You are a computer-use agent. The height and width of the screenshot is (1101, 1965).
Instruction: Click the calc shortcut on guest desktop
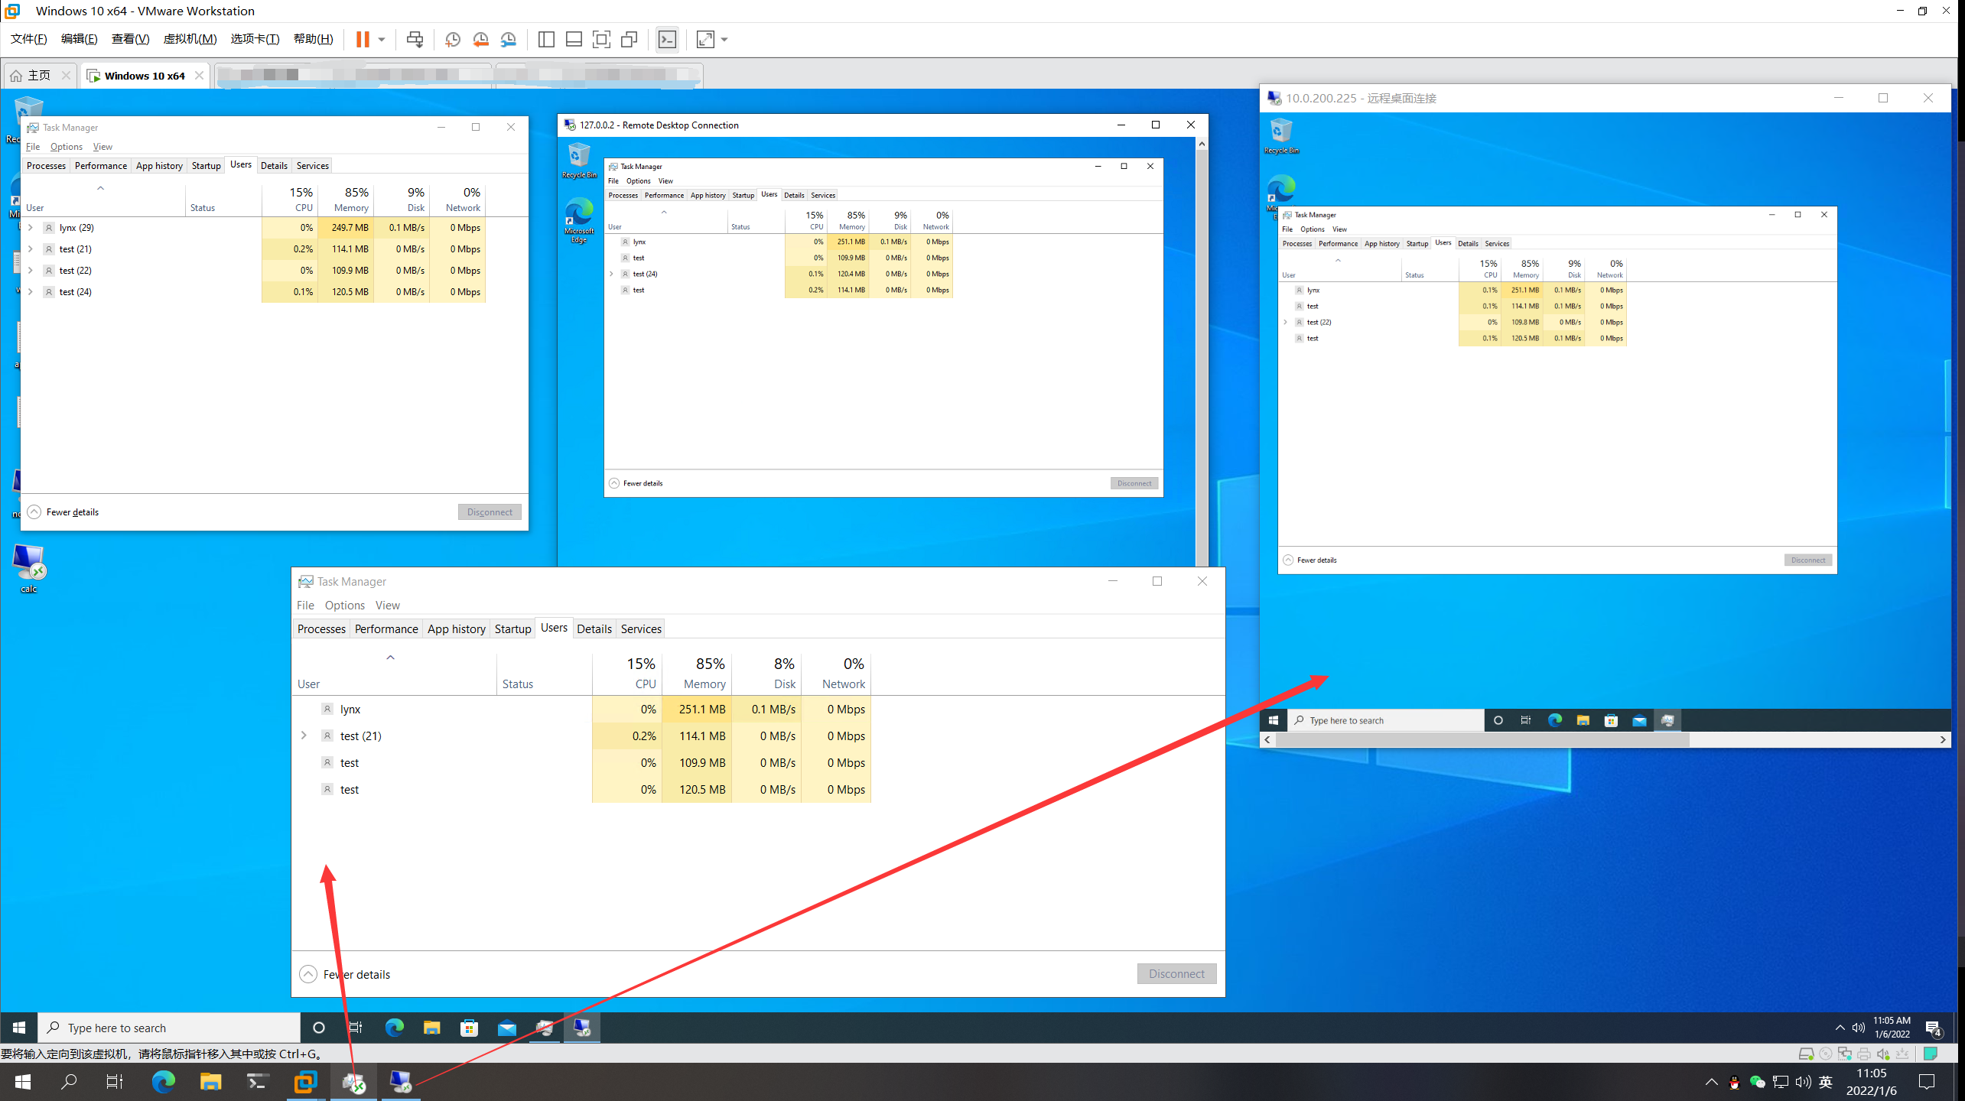tap(29, 567)
